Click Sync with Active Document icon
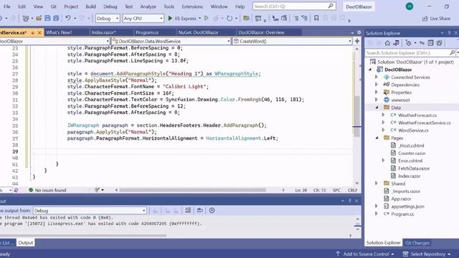This screenshot has height=258, width=459. point(422,43)
